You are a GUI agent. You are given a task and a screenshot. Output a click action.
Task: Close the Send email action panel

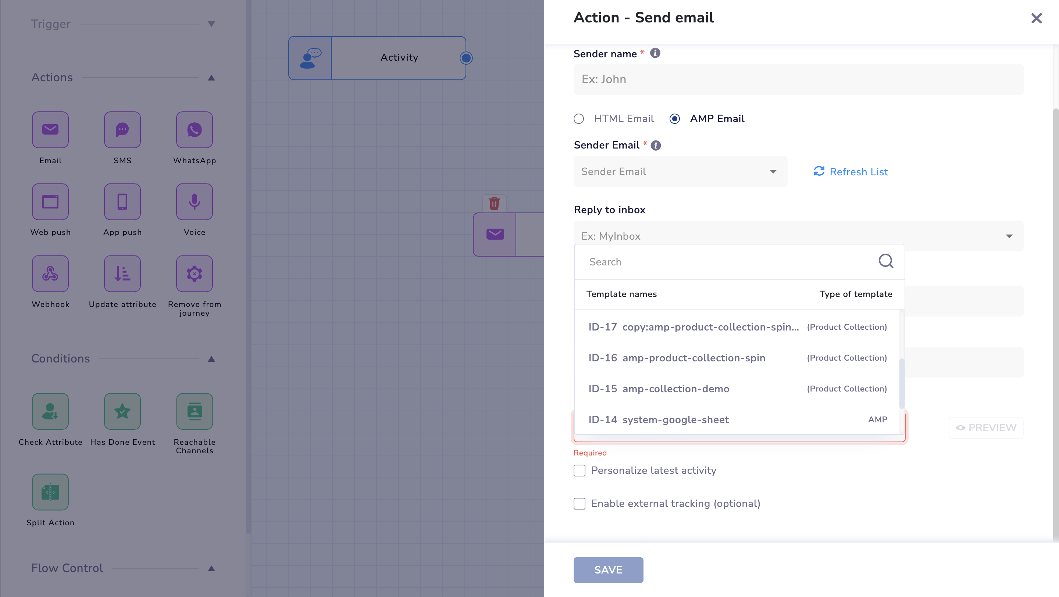1037,18
